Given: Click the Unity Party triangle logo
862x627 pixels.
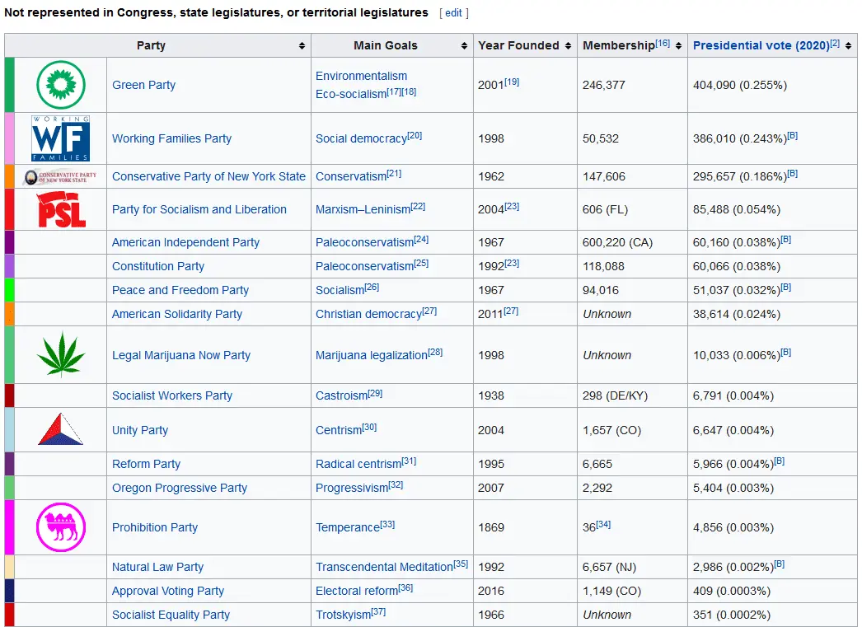Looking at the screenshot, I should tap(60, 430).
